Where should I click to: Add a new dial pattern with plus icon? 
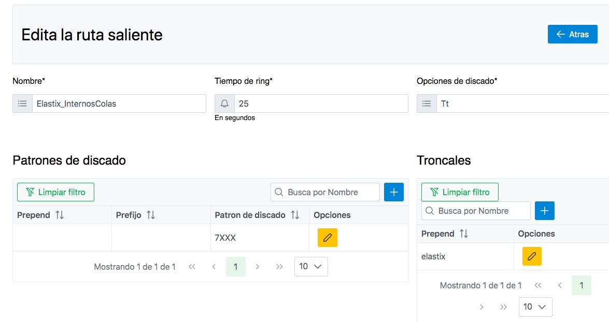click(x=393, y=192)
